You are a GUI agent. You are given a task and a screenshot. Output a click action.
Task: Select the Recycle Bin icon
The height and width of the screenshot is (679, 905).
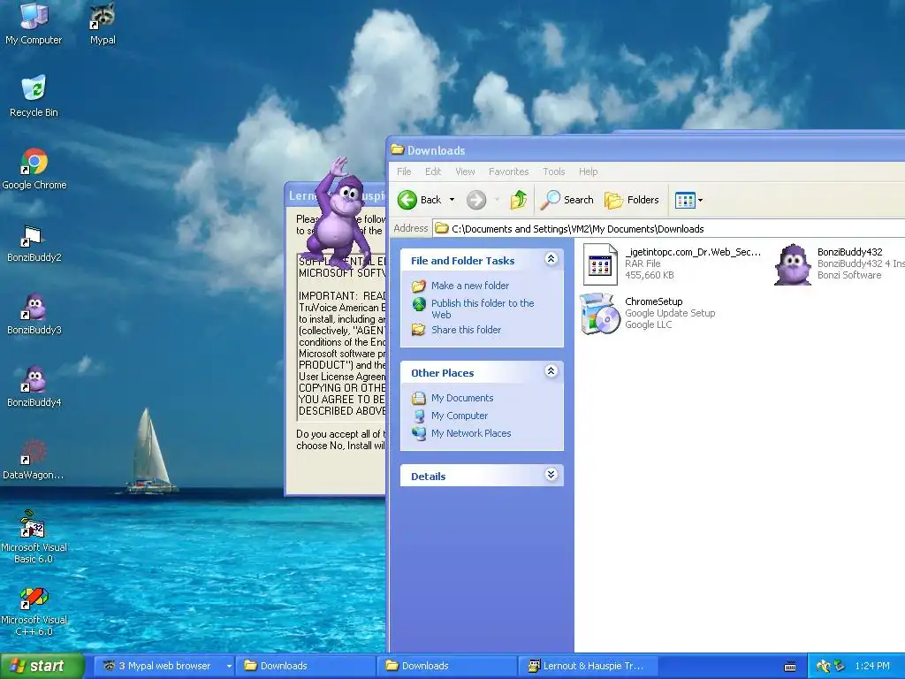pos(34,95)
